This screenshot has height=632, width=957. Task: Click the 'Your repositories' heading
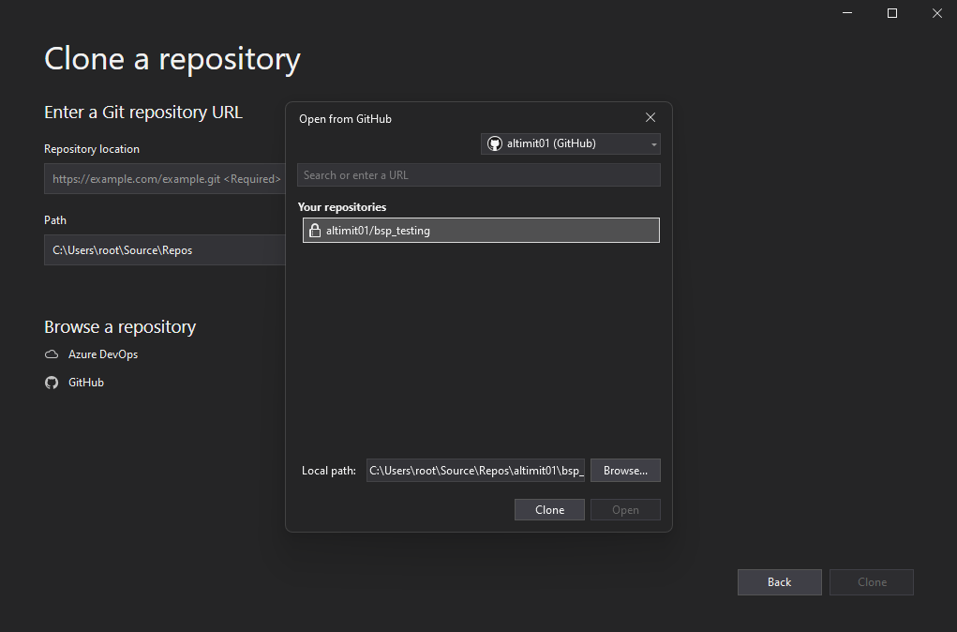[x=342, y=207]
